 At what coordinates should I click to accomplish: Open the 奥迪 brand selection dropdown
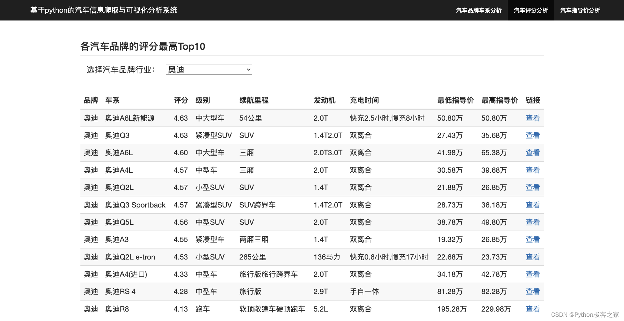tap(209, 69)
